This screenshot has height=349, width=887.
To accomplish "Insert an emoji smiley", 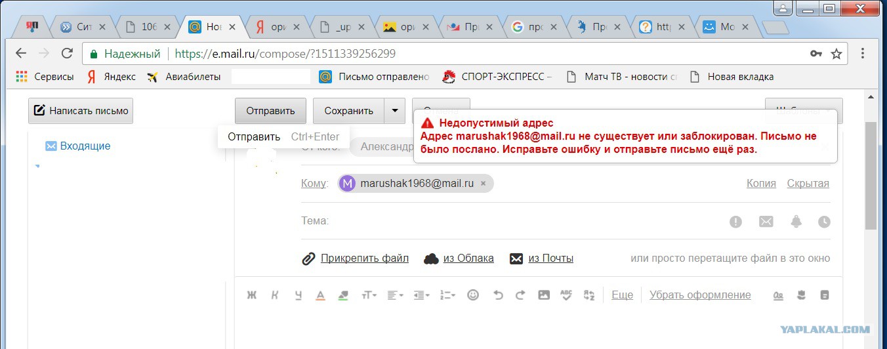I will tap(473, 295).
